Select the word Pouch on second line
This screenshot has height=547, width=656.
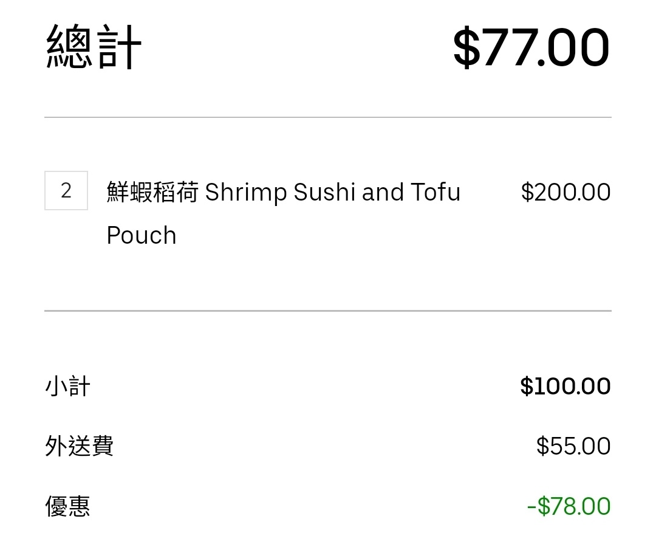(142, 235)
